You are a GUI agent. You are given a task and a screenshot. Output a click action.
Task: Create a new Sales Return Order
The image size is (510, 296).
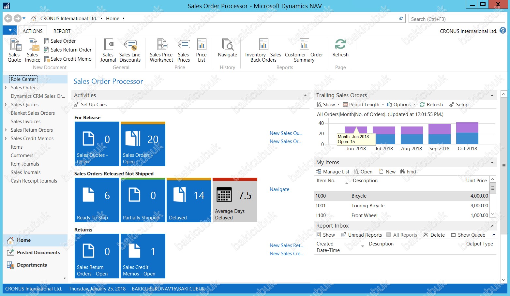point(68,50)
